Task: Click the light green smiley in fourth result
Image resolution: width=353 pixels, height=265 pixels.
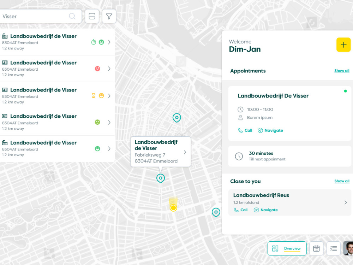Action: pos(97,122)
